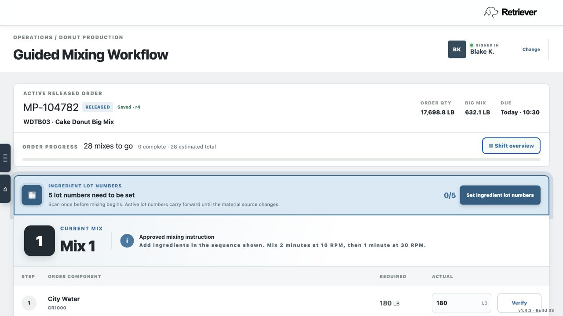Viewport: 563px width, 316px height.
Task: Click the step 1 circle badge
Action: point(29,303)
